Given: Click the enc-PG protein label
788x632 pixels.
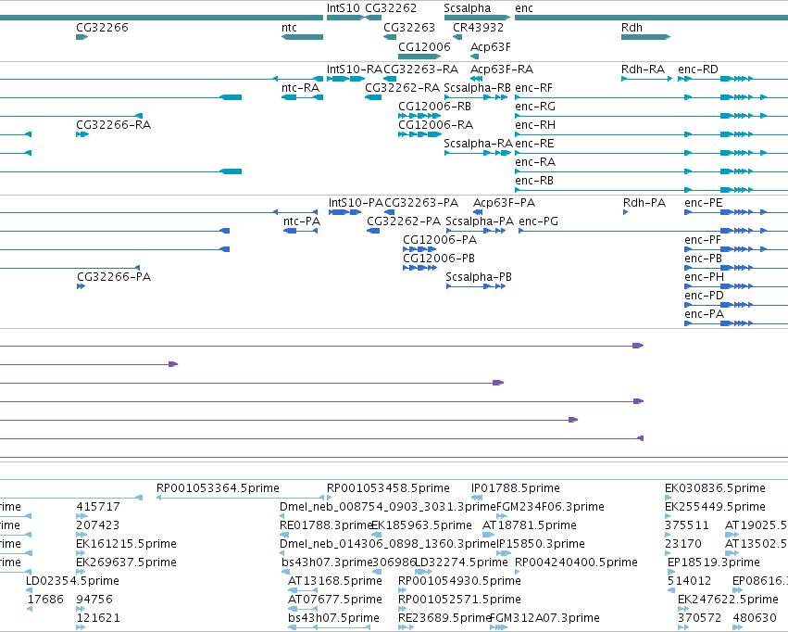Looking at the screenshot, I should tap(538, 221).
